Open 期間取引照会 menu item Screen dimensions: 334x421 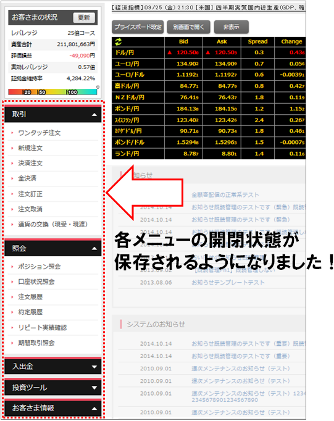36,343
